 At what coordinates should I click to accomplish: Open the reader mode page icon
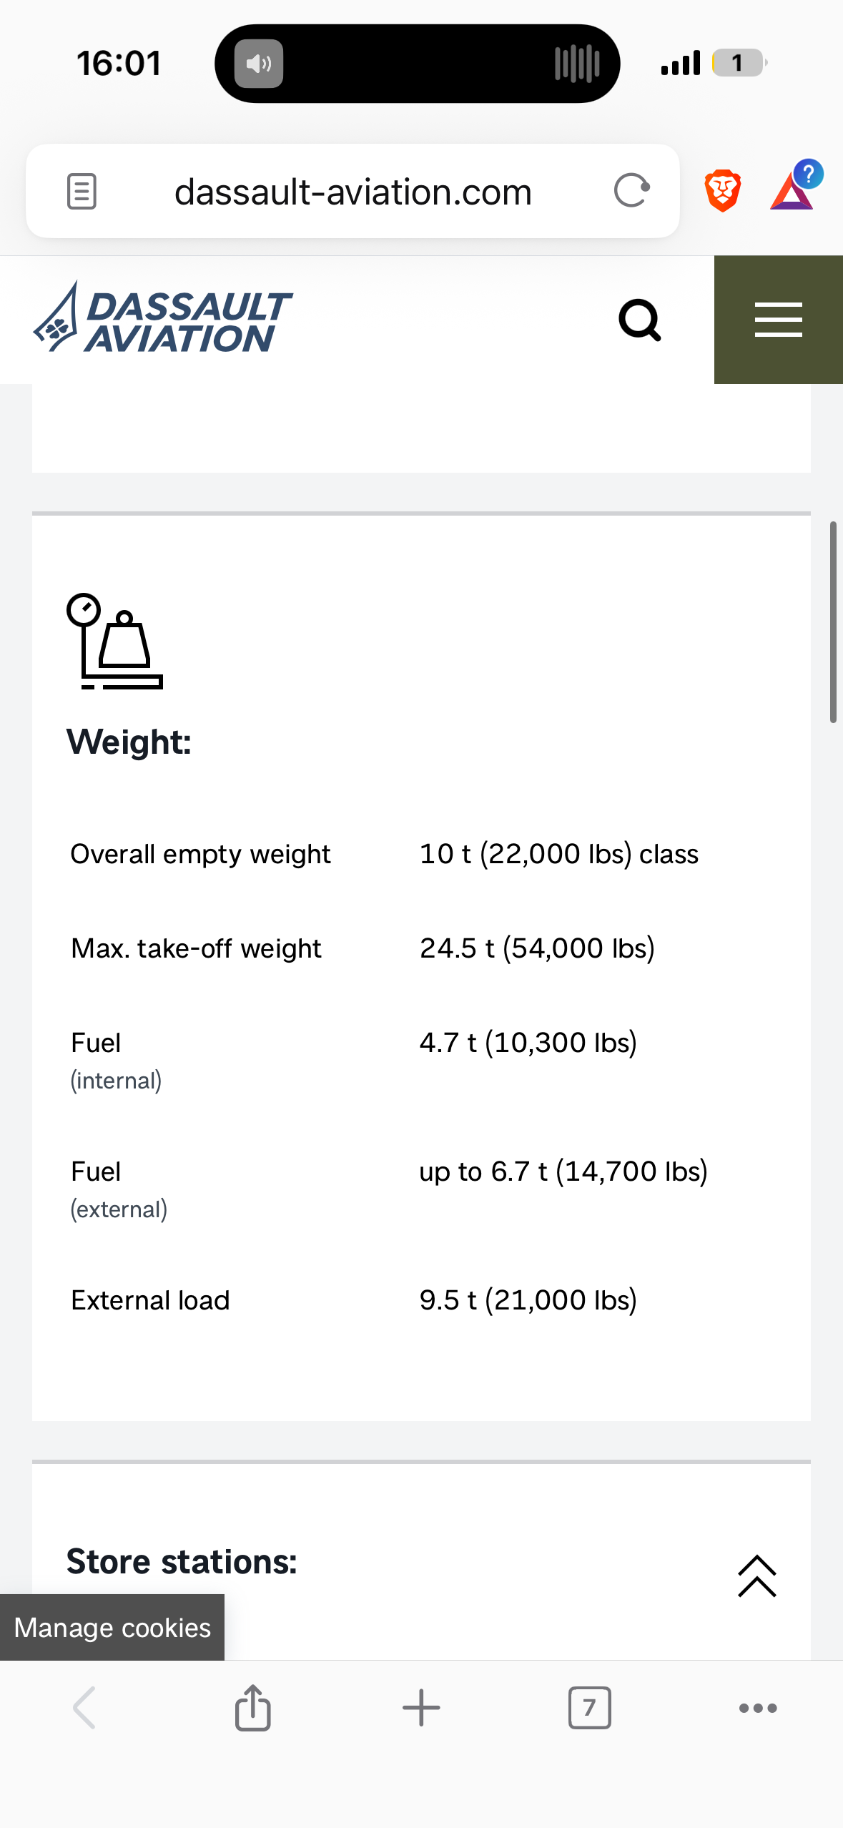click(82, 192)
